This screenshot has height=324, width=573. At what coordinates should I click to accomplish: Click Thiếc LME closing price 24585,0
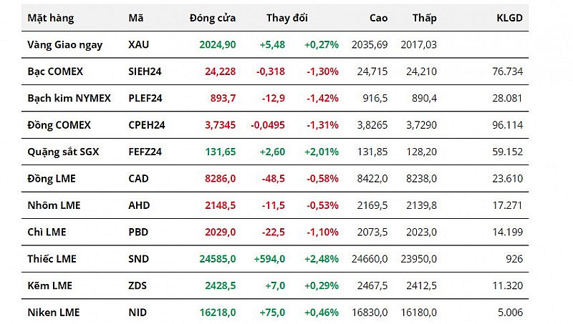point(216,259)
